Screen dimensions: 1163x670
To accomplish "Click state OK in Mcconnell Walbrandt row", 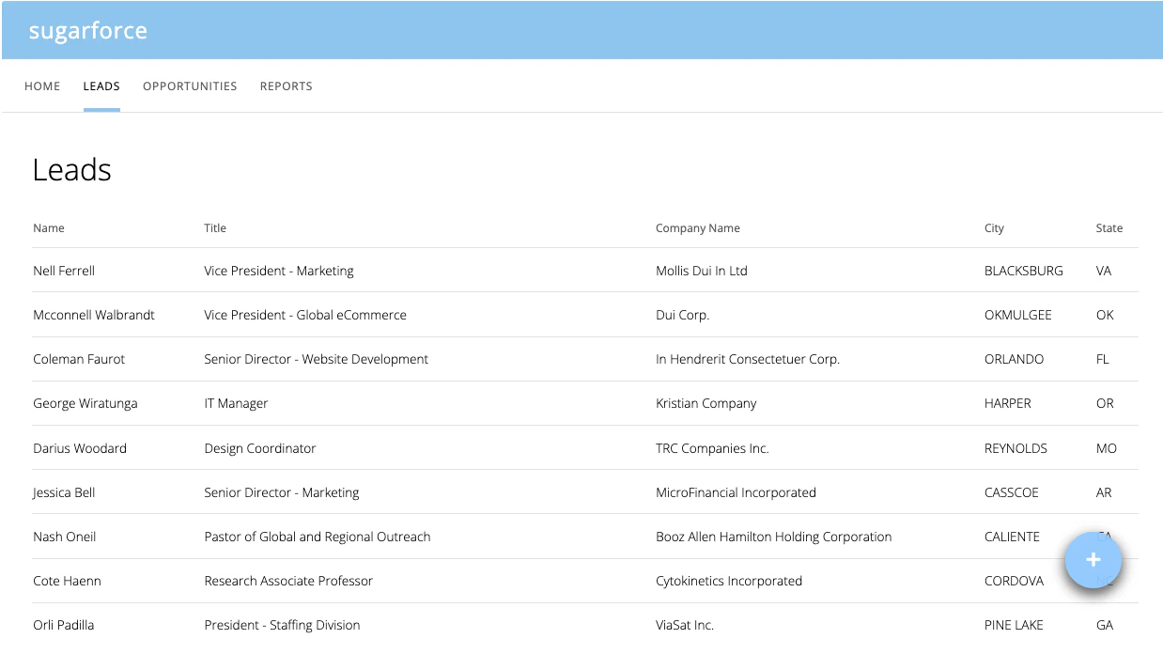I will (1105, 315).
